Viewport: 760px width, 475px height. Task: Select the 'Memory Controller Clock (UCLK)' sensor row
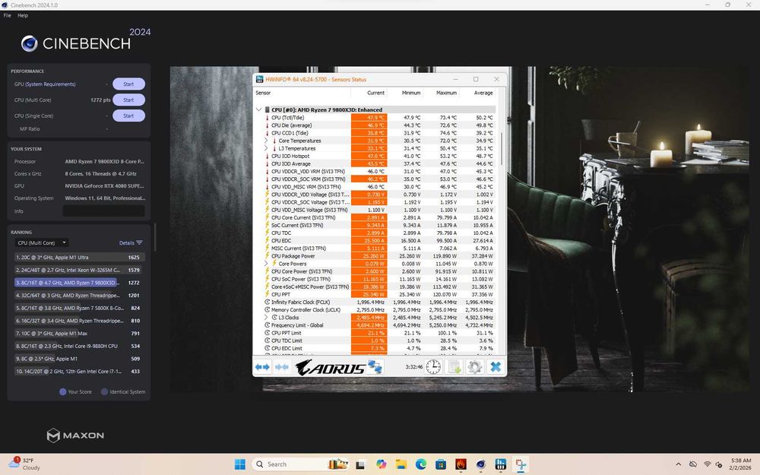click(375, 310)
